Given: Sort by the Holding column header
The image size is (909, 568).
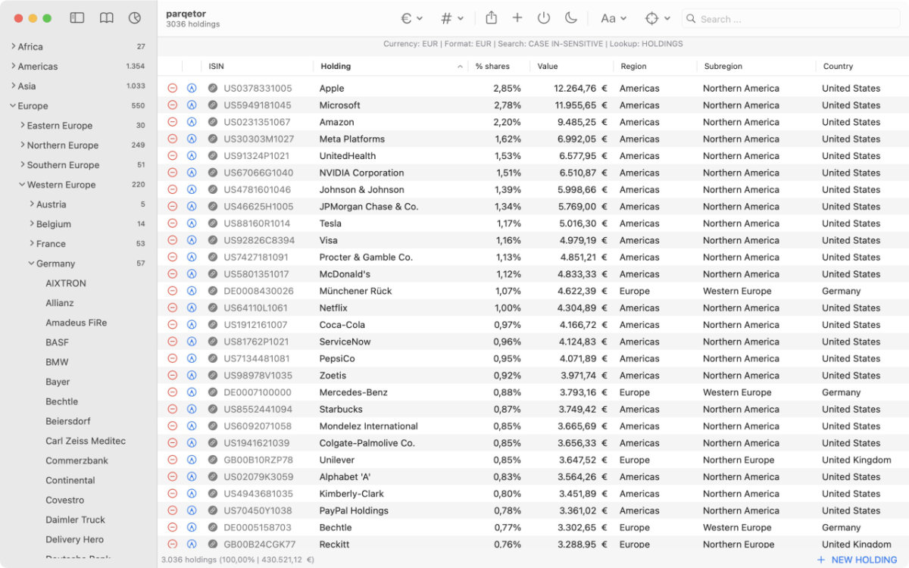Looking at the screenshot, I should click(x=335, y=66).
